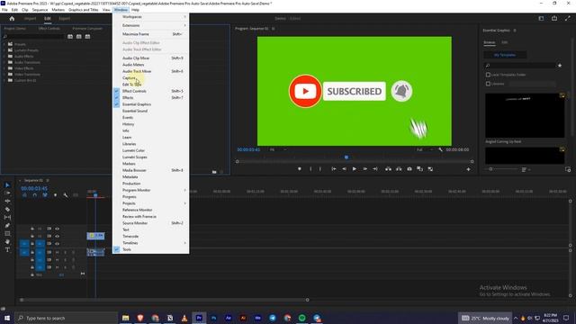Select the Selection arrow tool
Screen dimensions: 576x324
pyautogui.click(x=7, y=184)
